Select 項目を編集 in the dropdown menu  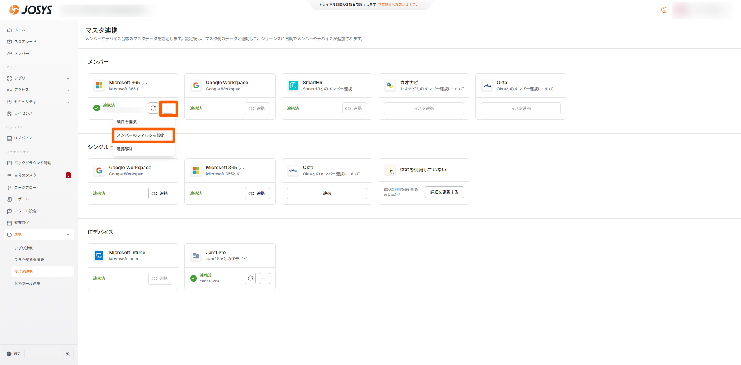127,122
